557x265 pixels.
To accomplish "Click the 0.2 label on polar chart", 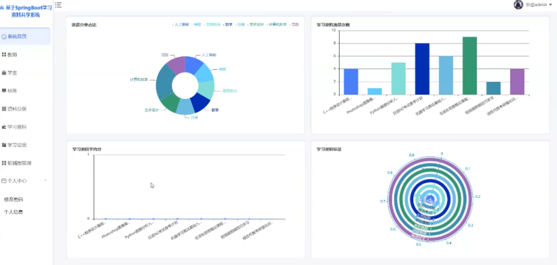I will point(478,197).
